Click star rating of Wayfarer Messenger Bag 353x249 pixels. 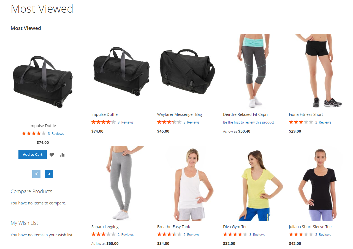point(169,122)
